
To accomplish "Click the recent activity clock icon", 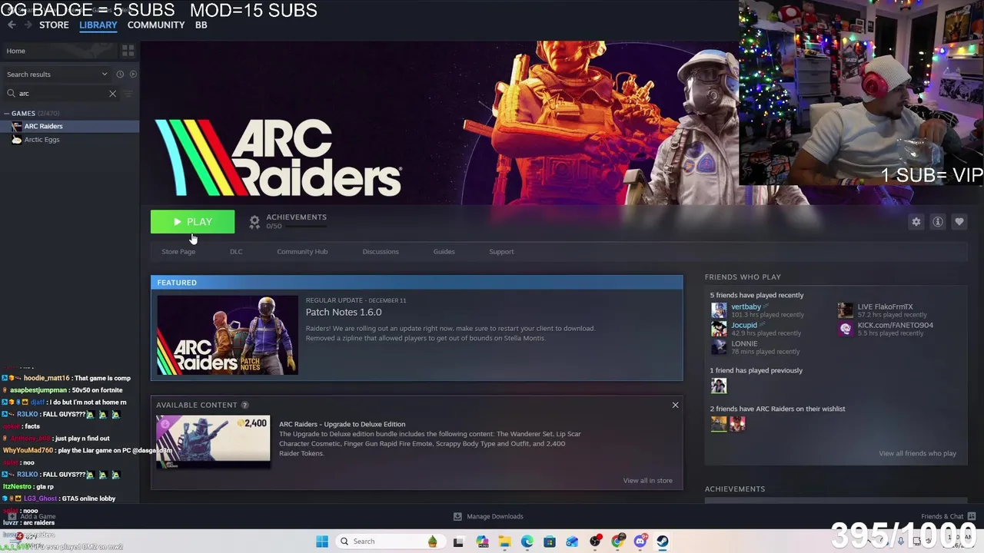I will tap(120, 75).
